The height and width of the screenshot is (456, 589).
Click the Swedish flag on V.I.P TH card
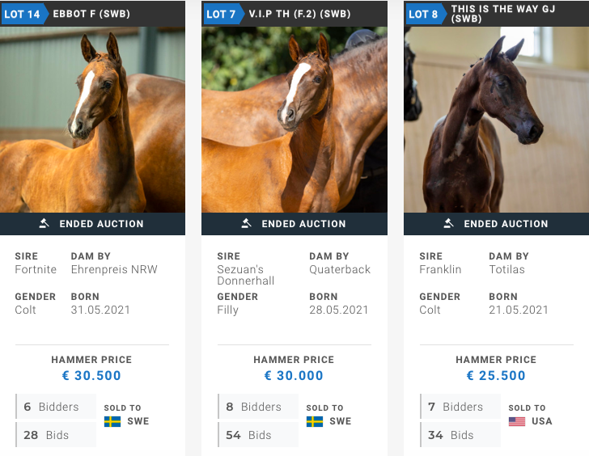(315, 421)
